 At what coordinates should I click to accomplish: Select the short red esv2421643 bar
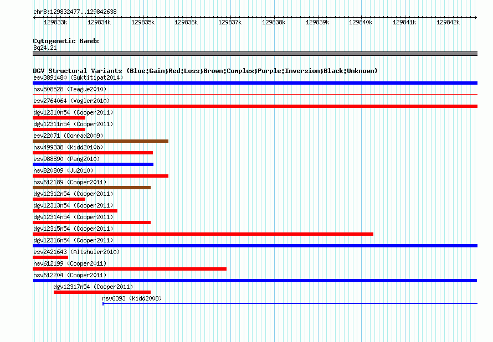(x=50, y=257)
